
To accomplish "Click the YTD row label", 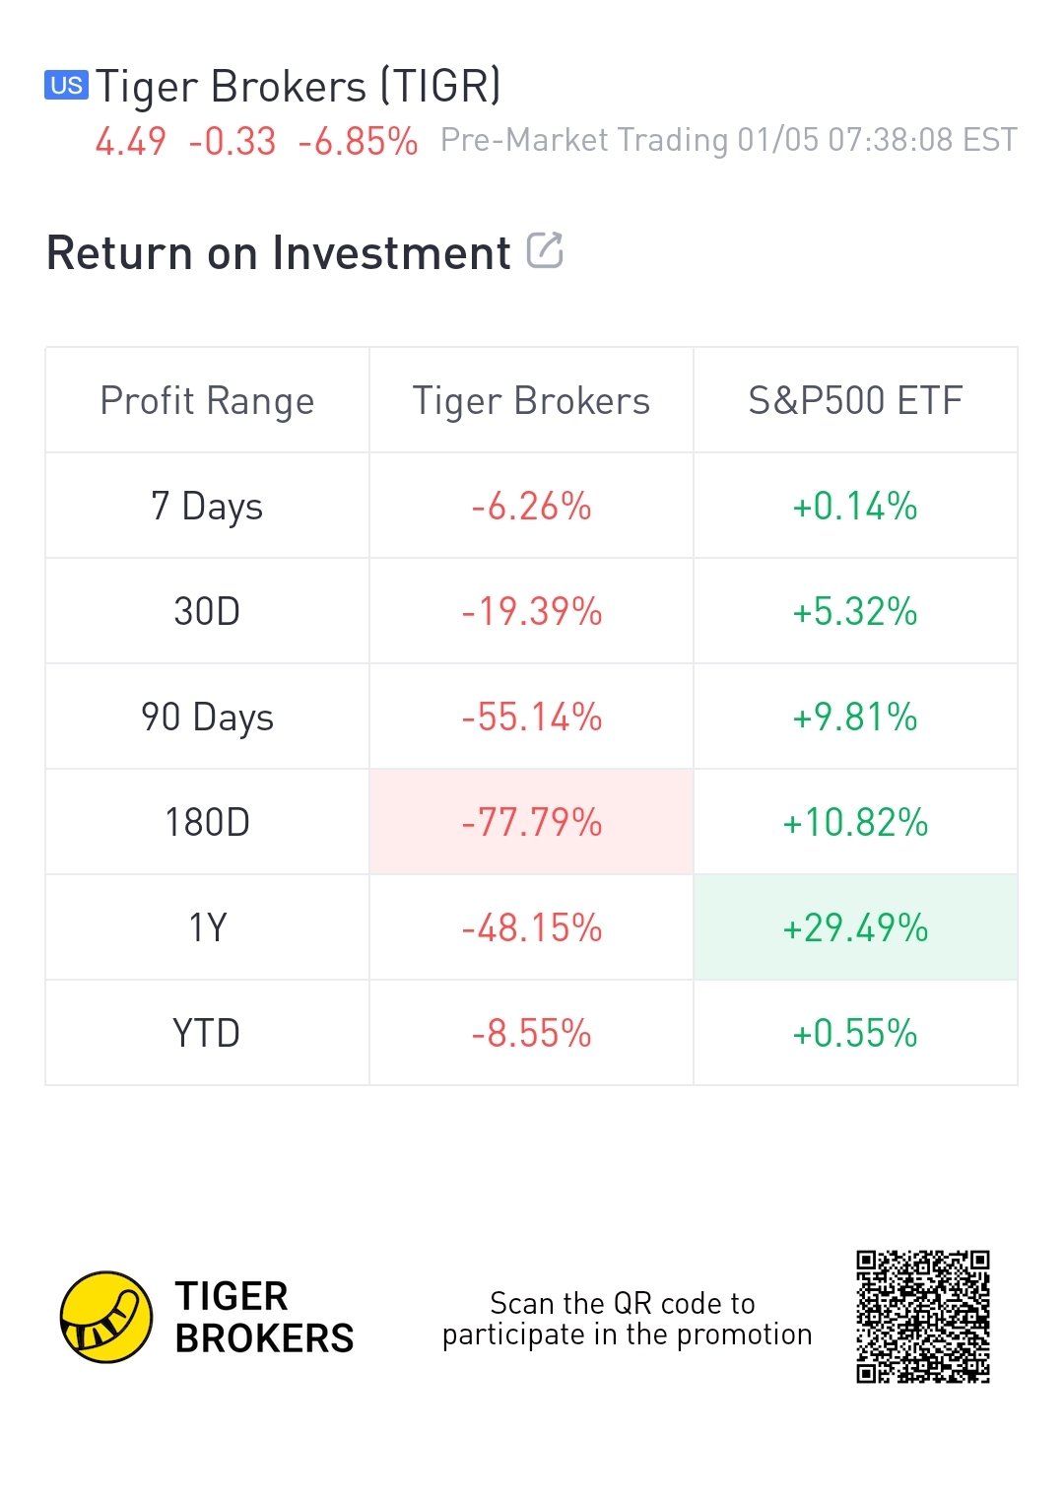I will pos(207,1034).
